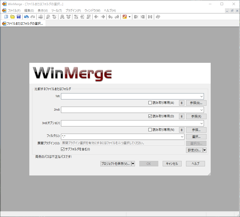Click the swap button in the 3rd row
Image resolution: width=240 pixels, height=217 pixels.
182,130
